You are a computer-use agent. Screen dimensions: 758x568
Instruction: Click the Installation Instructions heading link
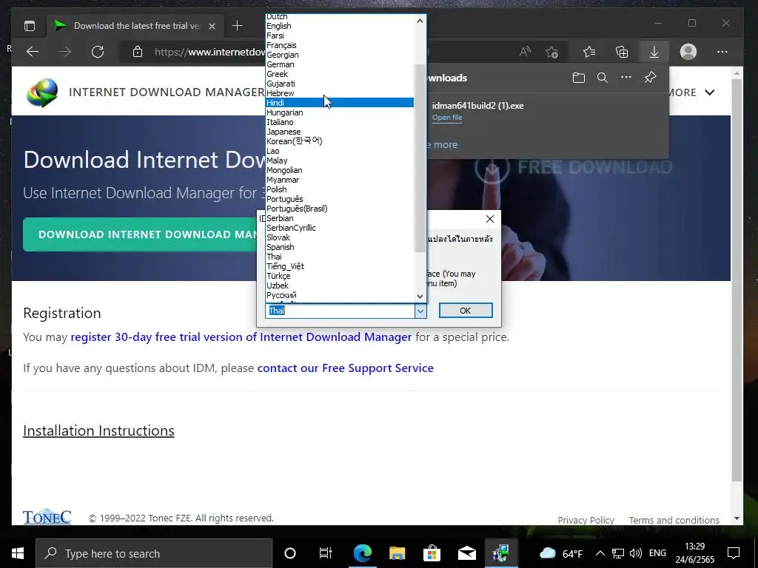click(x=98, y=430)
